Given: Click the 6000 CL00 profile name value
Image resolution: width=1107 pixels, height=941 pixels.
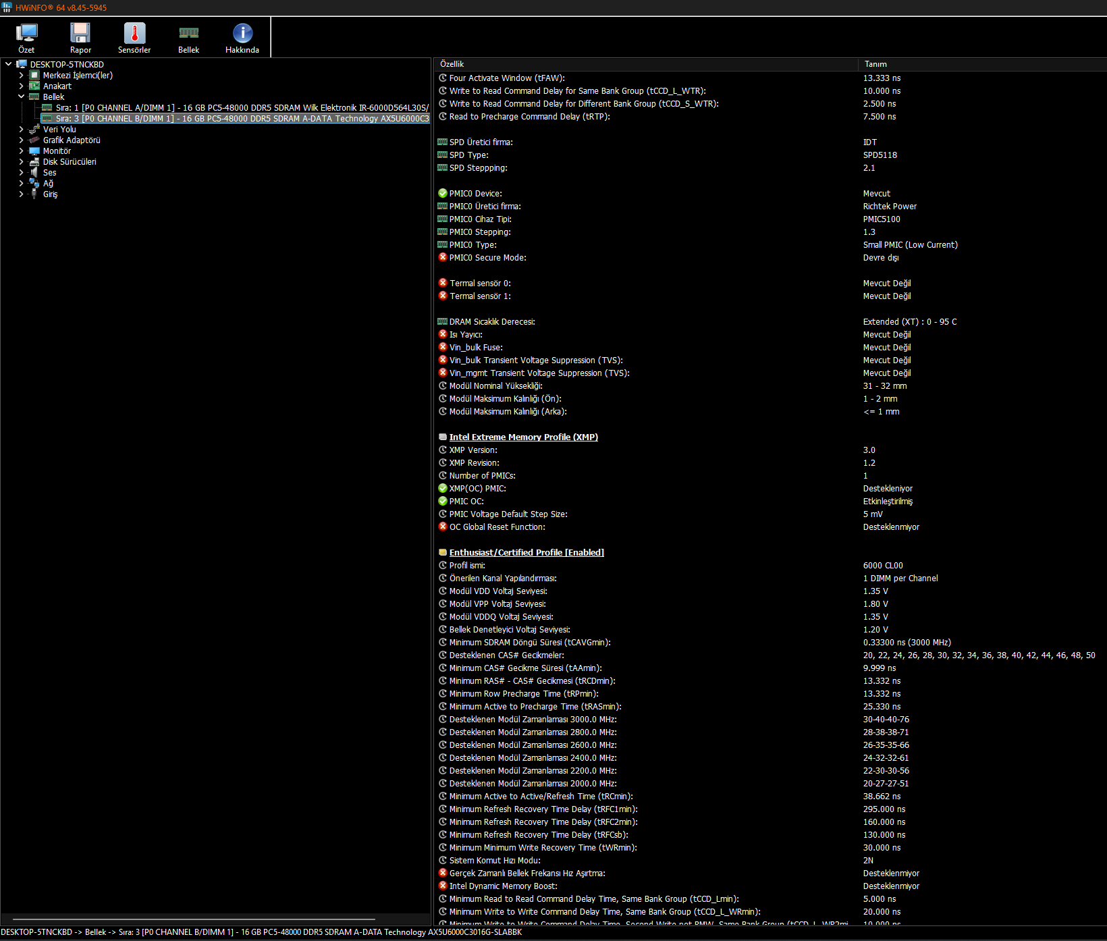Looking at the screenshot, I should (x=883, y=565).
